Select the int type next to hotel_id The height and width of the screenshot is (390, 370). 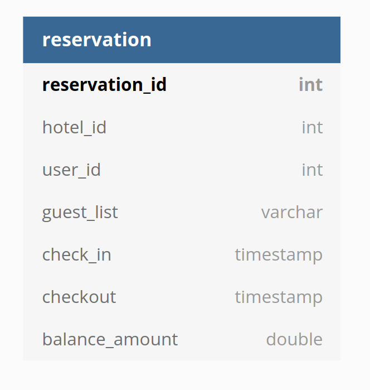coord(313,127)
